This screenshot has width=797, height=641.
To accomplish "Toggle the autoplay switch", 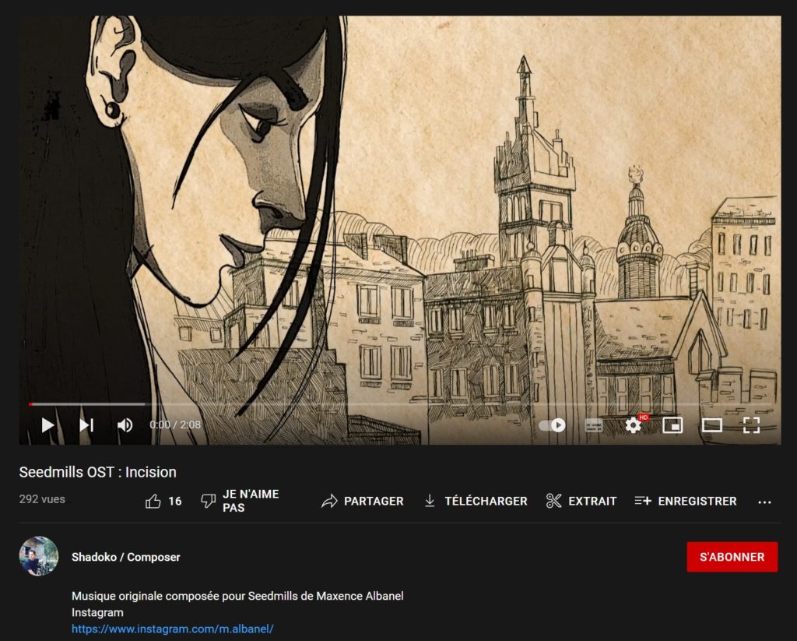I will coord(552,425).
